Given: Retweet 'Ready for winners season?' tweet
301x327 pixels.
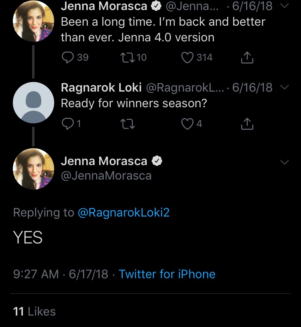Looking at the screenshot, I should click(x=128, y=124).
